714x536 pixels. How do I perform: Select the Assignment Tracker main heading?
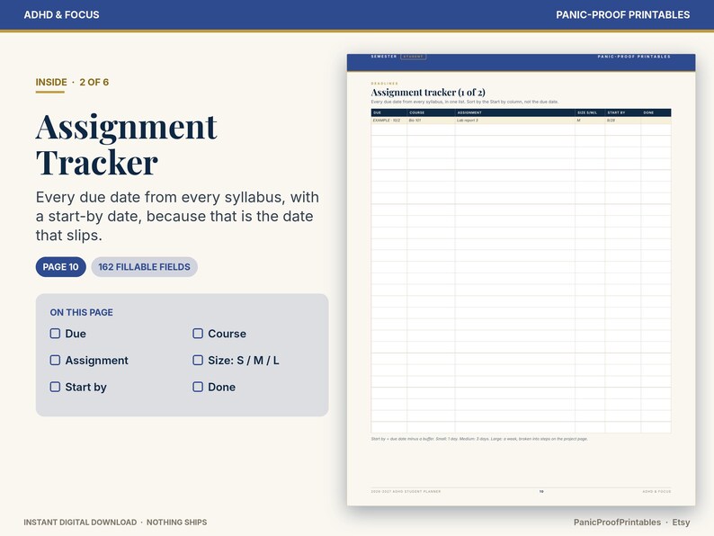tap(126, 145)
